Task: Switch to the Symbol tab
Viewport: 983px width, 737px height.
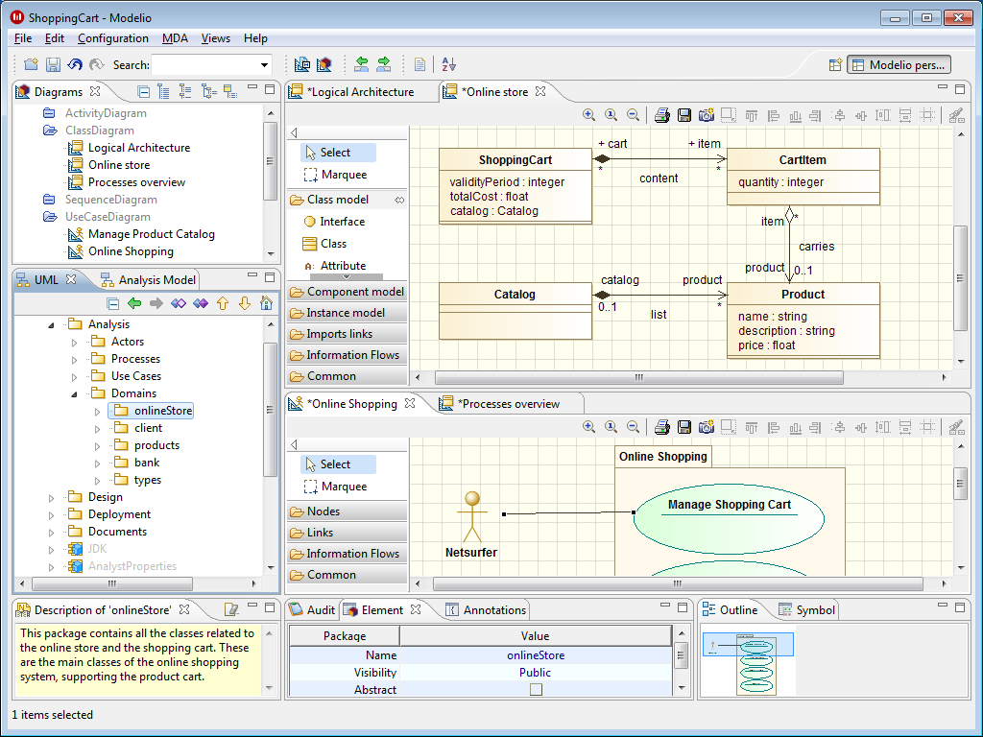Action: click(x=806, y=609)
